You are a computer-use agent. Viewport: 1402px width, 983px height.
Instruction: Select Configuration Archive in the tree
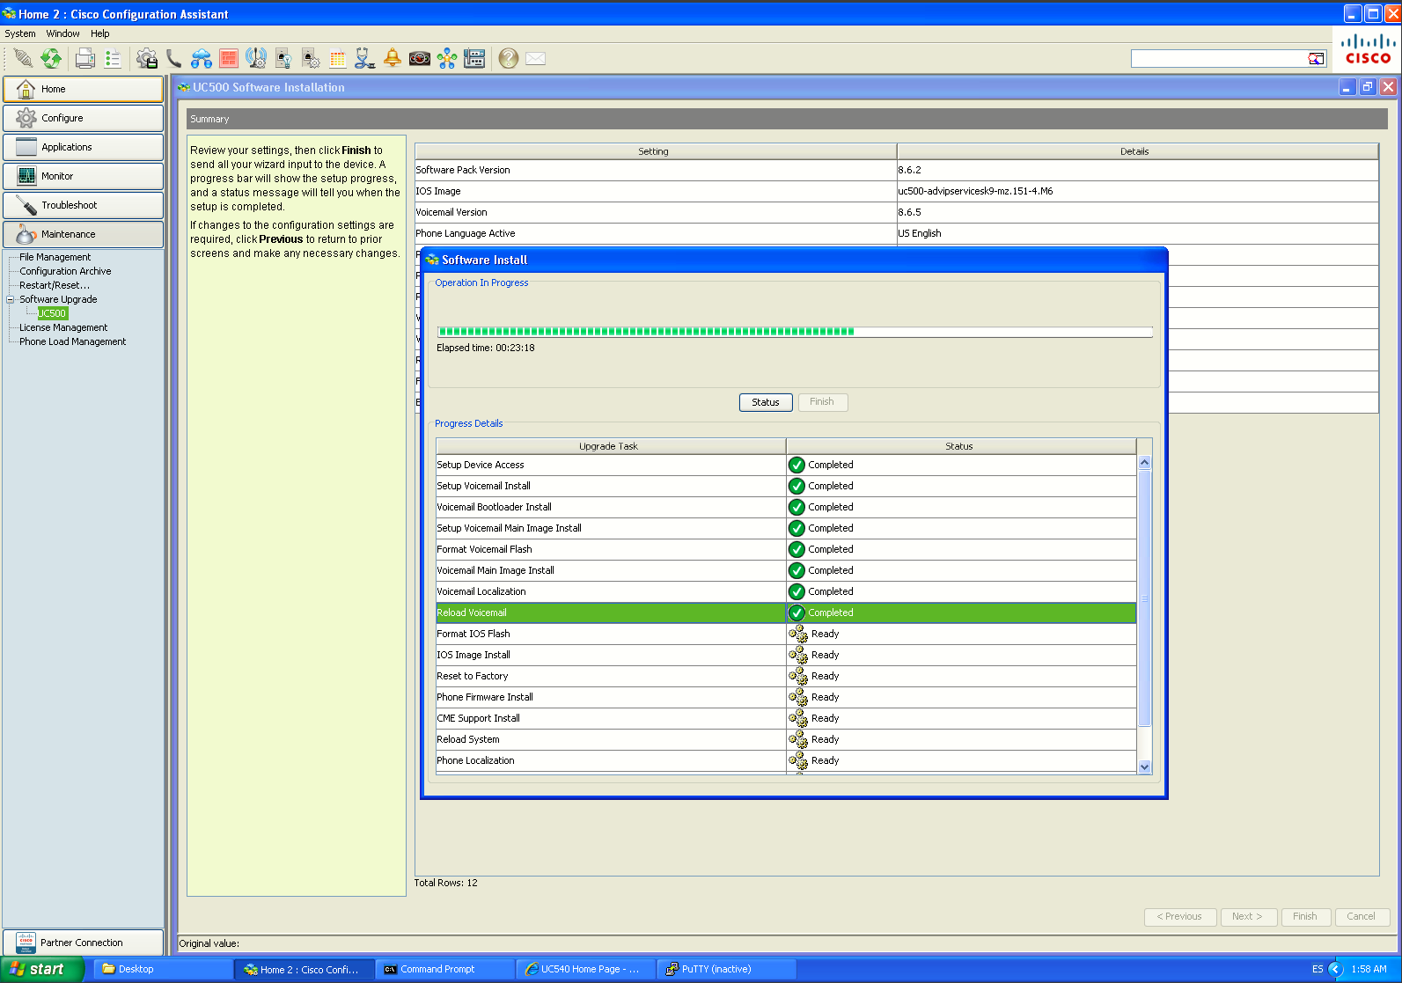(65, 271)
